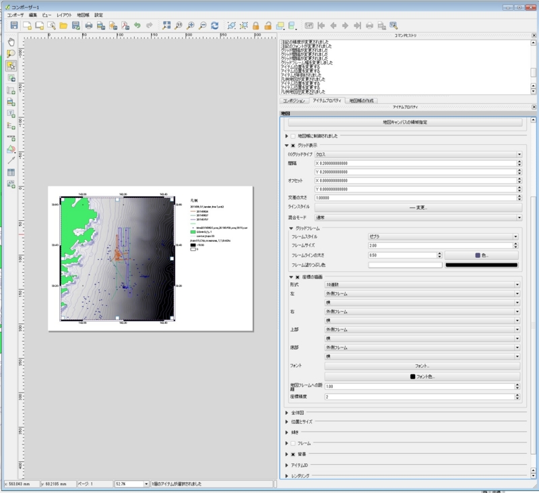Viewport: 539px width, 493px height.
Task: Enable the フレーム checkbox
Action: (293, 443)
